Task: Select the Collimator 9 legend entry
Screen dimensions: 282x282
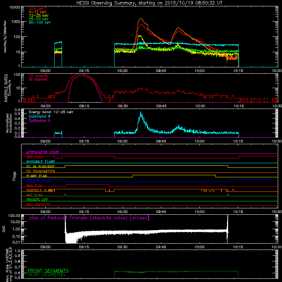Action: coord(39,121)
